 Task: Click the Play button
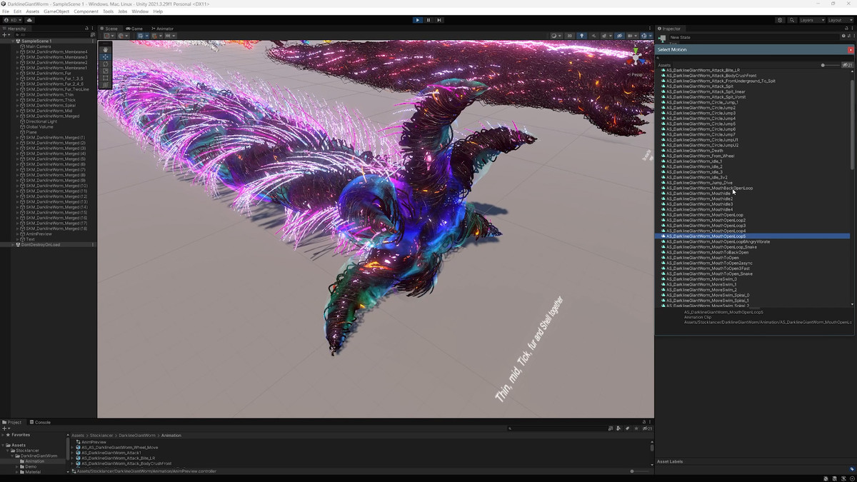click(x=418, y=20)
